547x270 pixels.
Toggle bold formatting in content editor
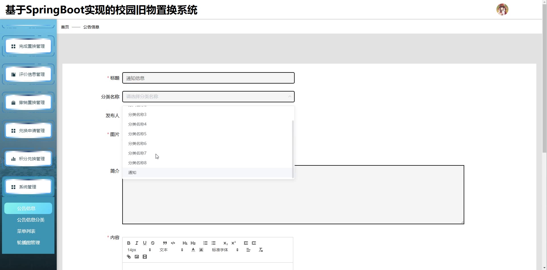pyautogui.click(x=129, y=243)
